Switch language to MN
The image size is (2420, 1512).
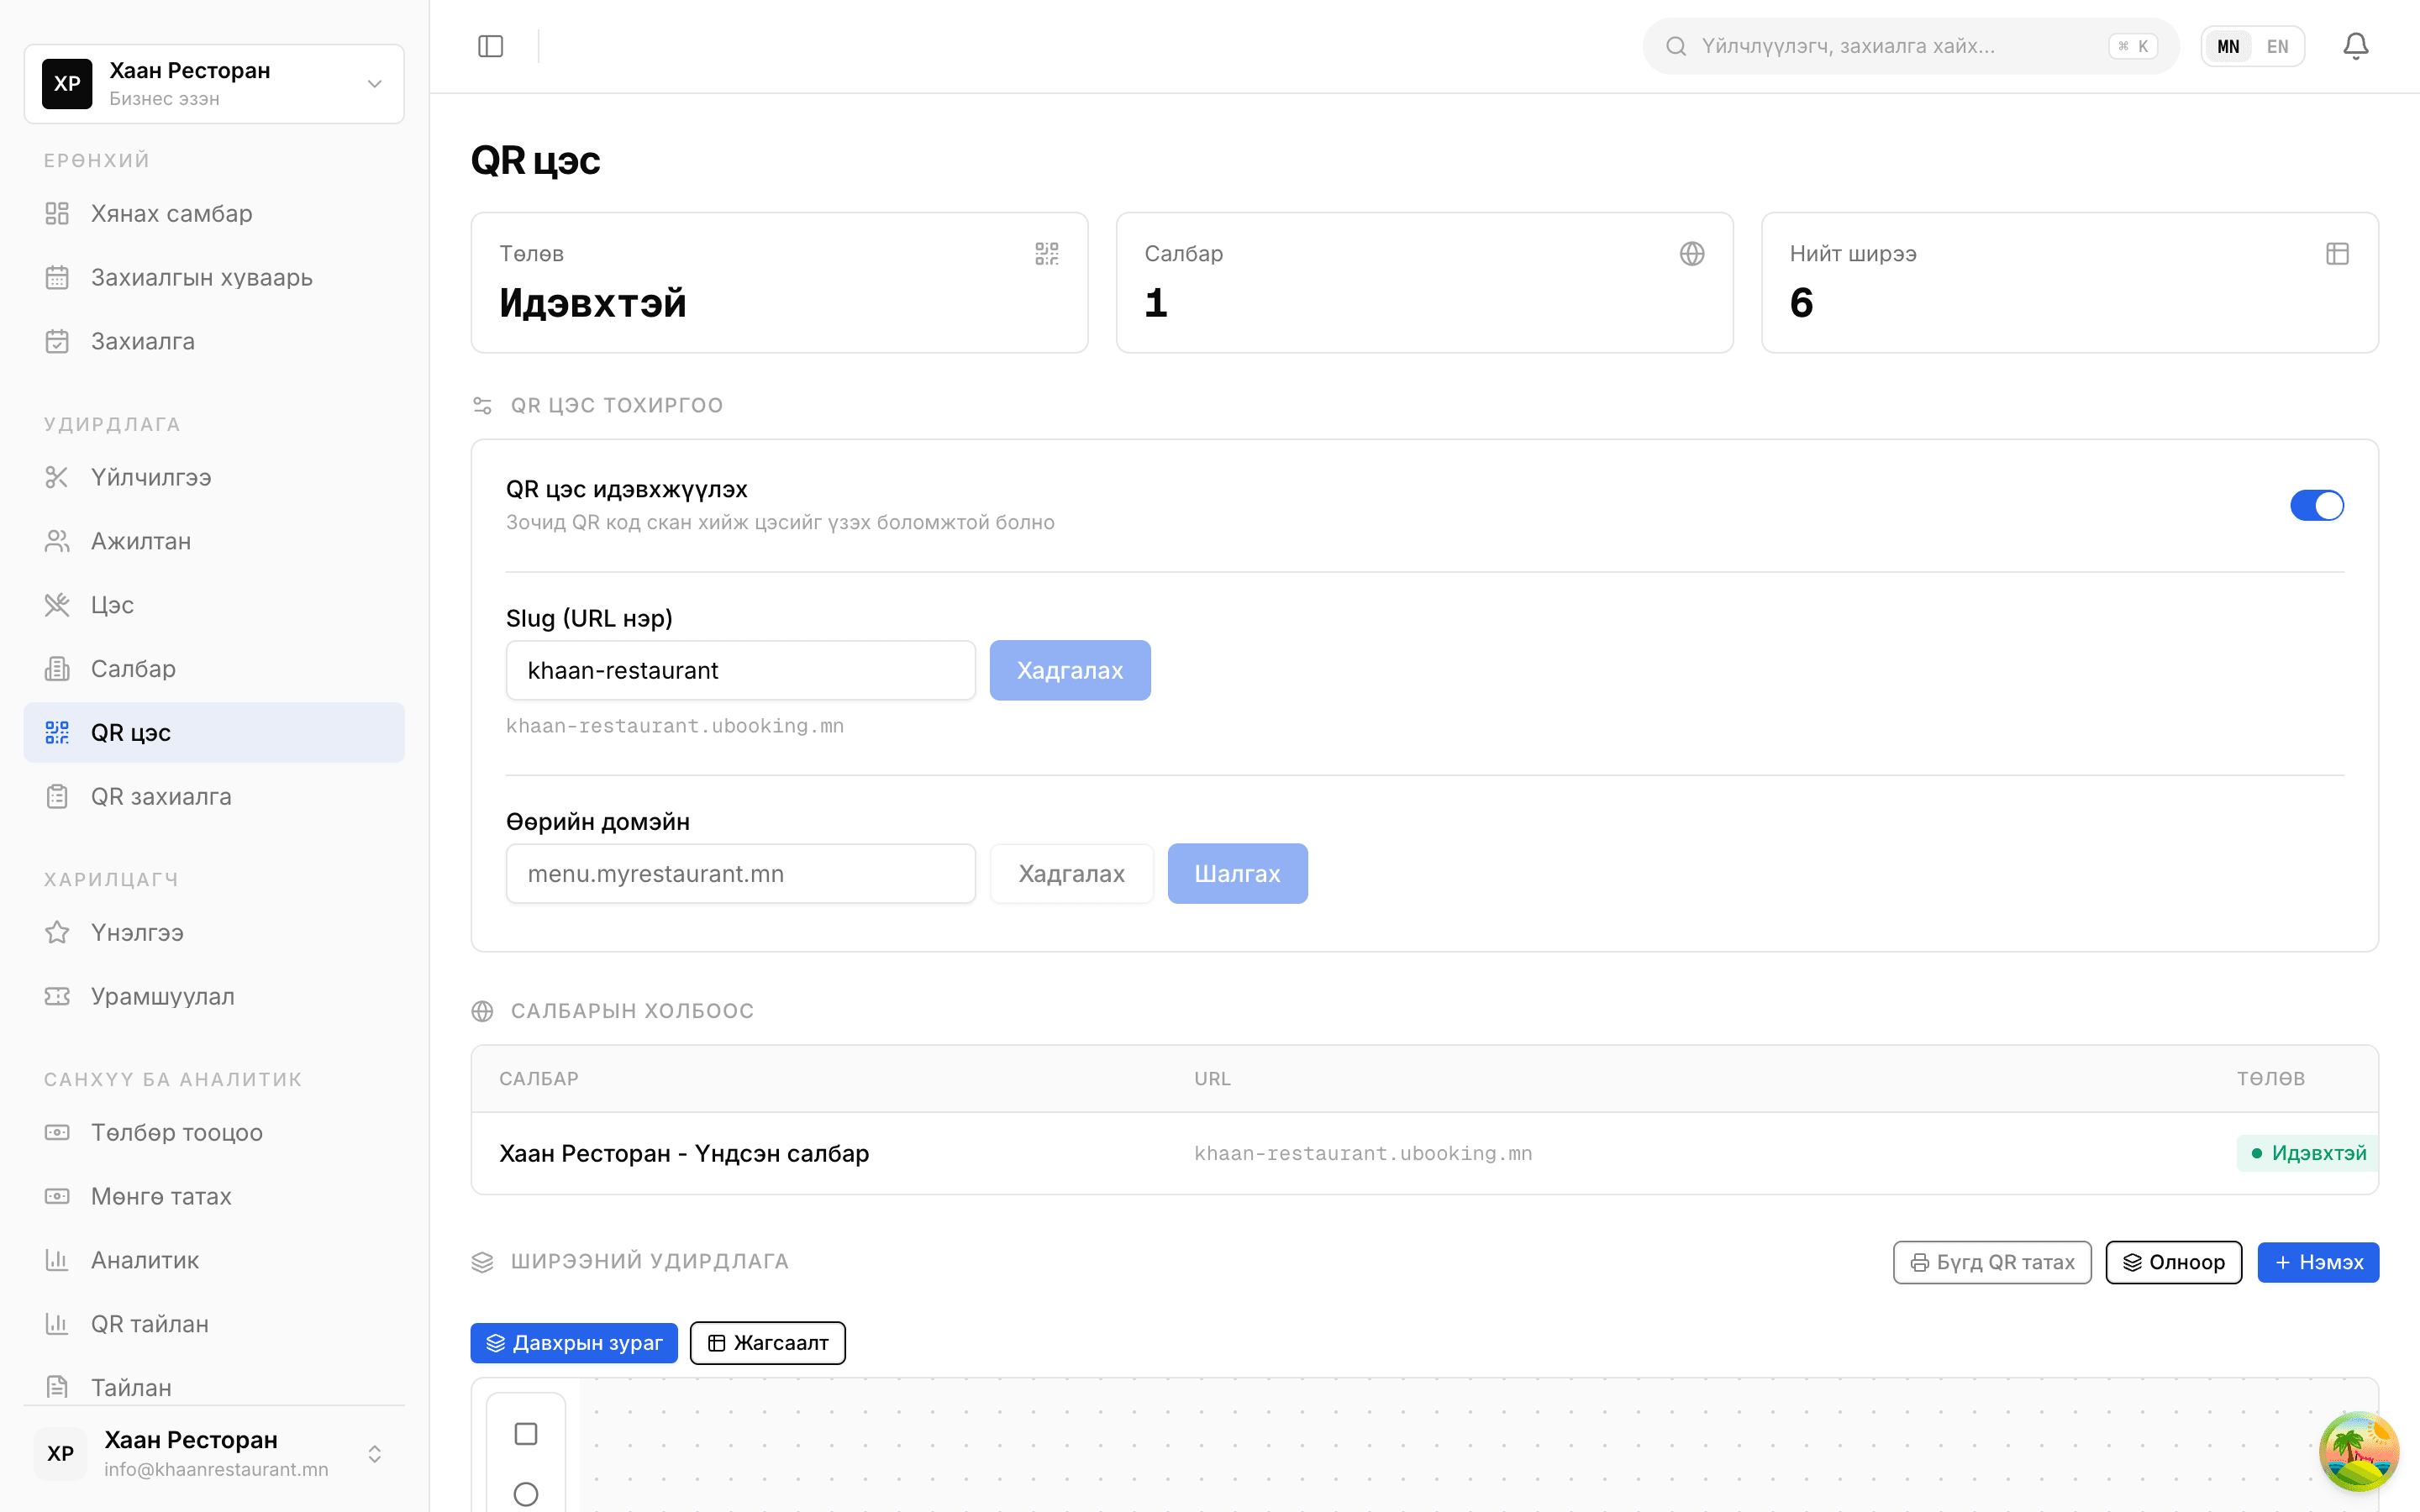(2228, 46)
